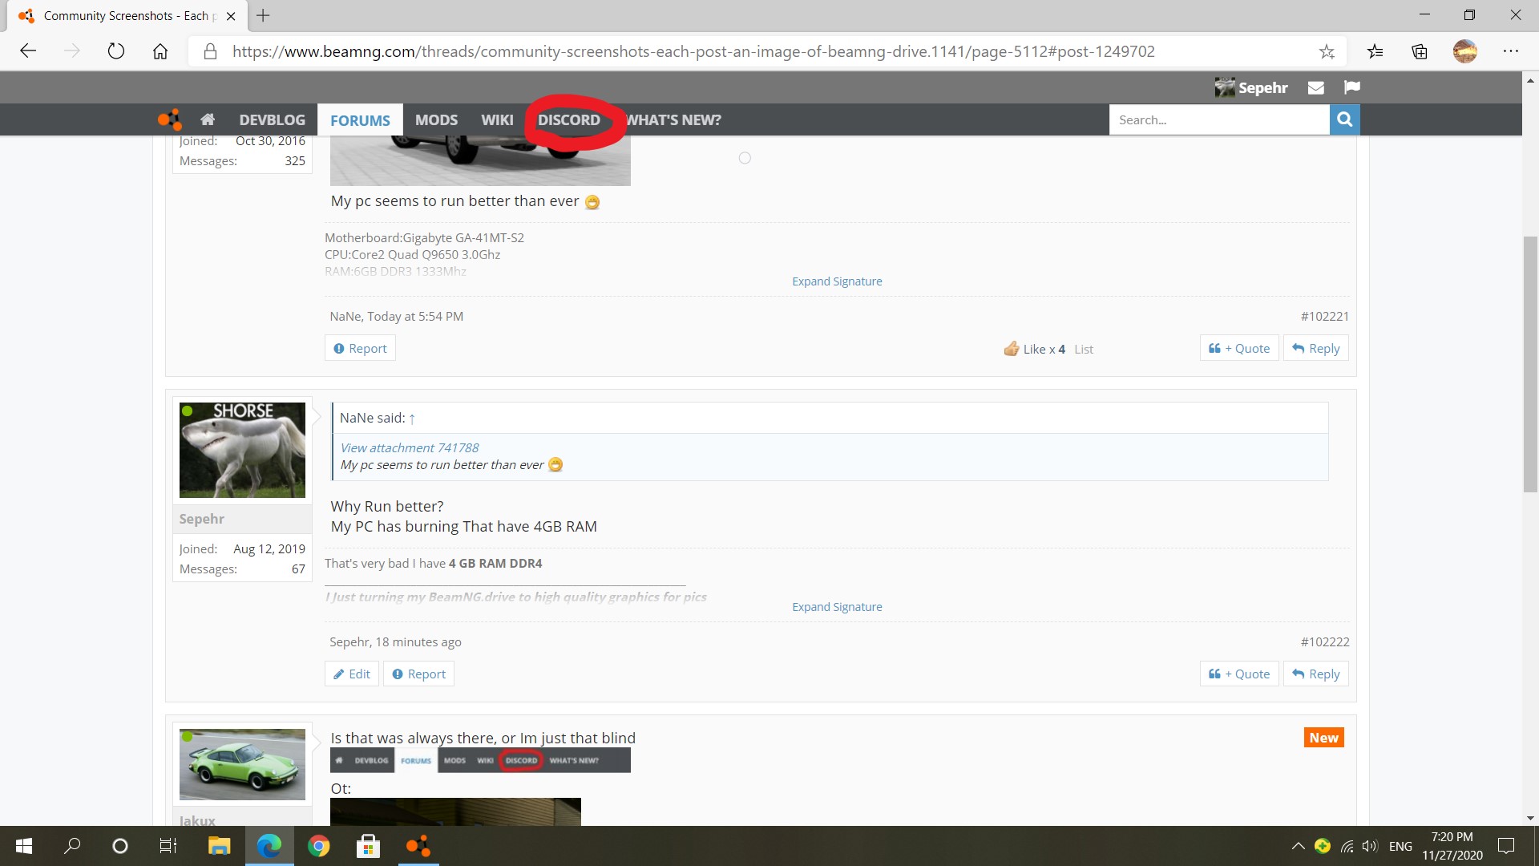This screenshot has width=1539, height=866.
Task: Open the browser profile avatar
Action: coord(1465,51)
